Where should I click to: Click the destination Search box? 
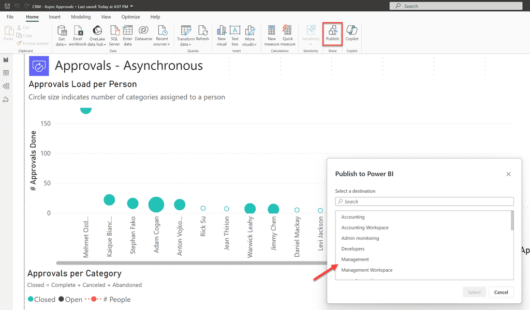[x=424, y=202]
